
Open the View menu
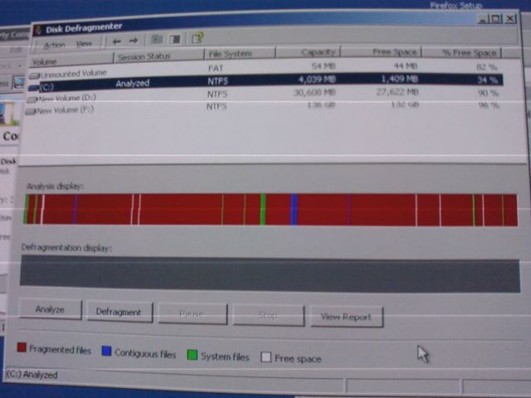click(x=84, y=43)
